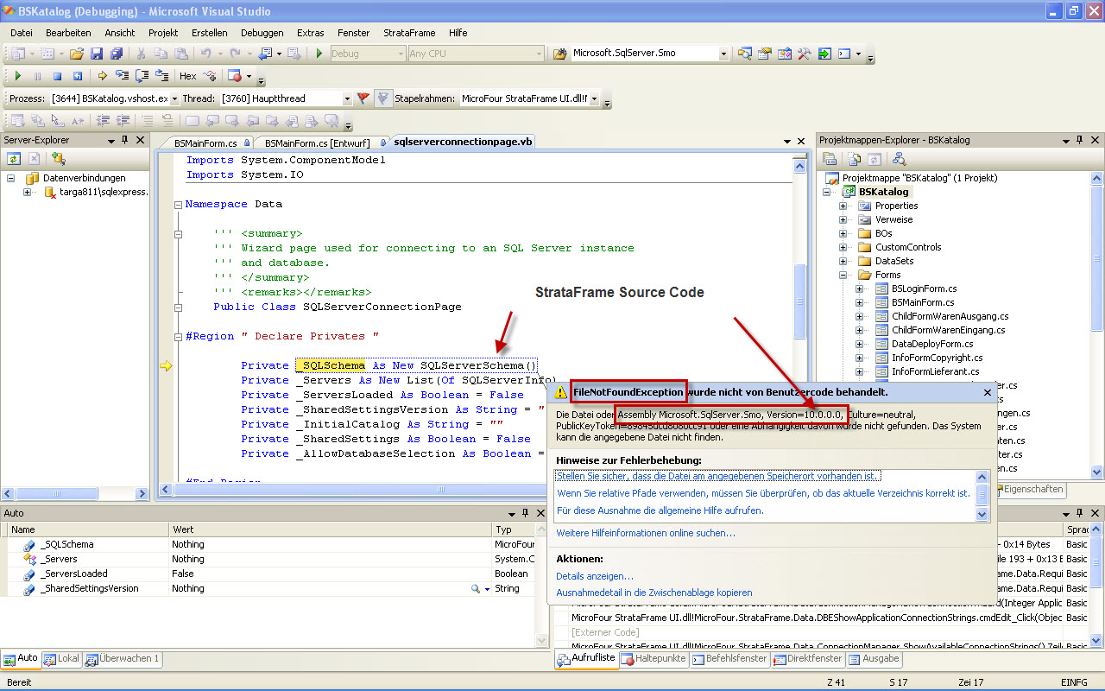Click the Toolbox hammer-and-wrench icon
The width and height of the screenshot is (1105, 691).
click(804, 54)
